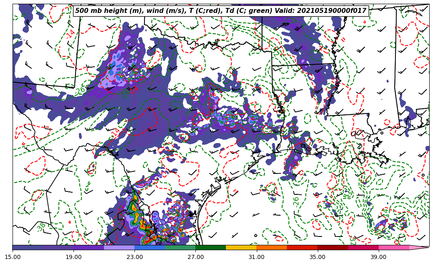Image resolution: width=433 pixels, height=264 pixels.
Task: Click the 35.00 colorbar tick label
Action: [317, 257]
